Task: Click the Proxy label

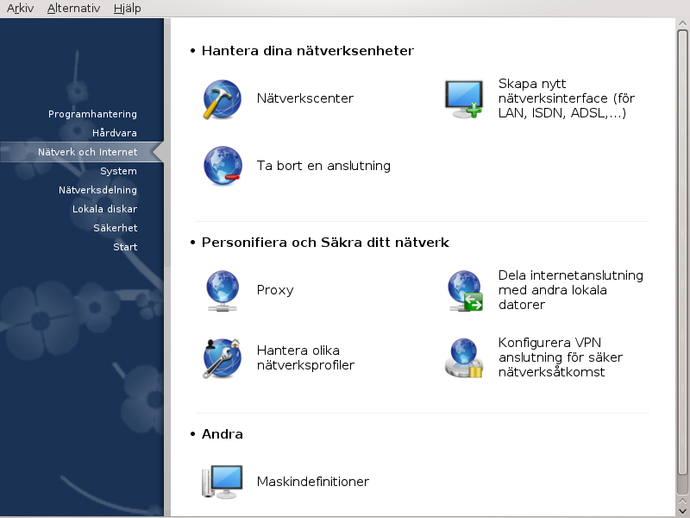Action: (x=275, y=290)
